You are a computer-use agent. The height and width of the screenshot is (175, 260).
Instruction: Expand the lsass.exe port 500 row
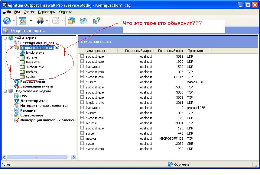point(82,66)
